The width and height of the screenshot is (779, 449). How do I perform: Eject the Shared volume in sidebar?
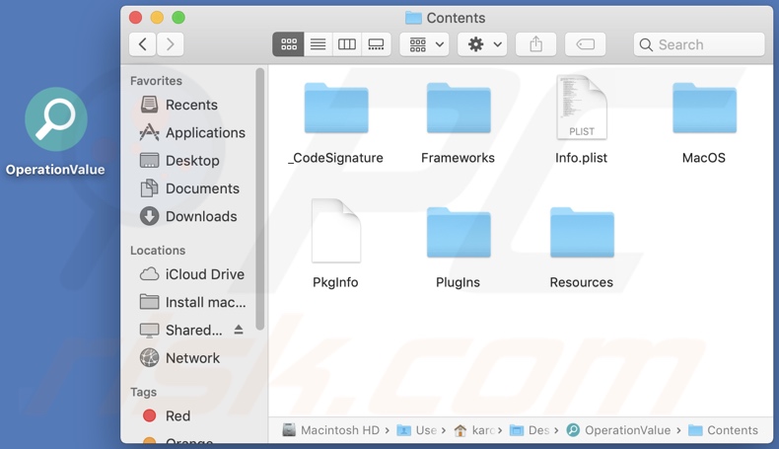pyautogui.click(x=239, y=330)
